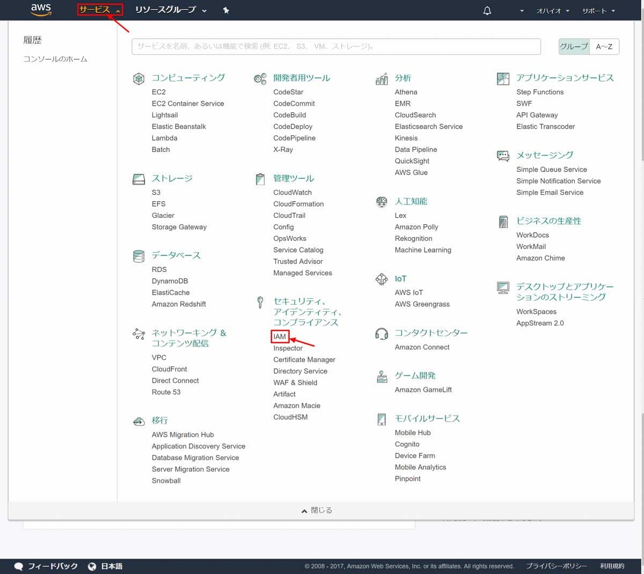Open コンソールのホーム in sidebar
644x574 pixels.
(55, 59)
